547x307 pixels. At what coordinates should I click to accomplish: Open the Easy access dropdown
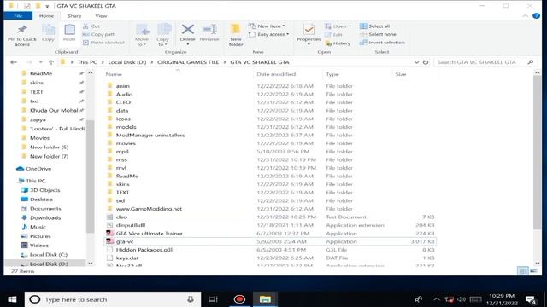(x=268, y=34)
